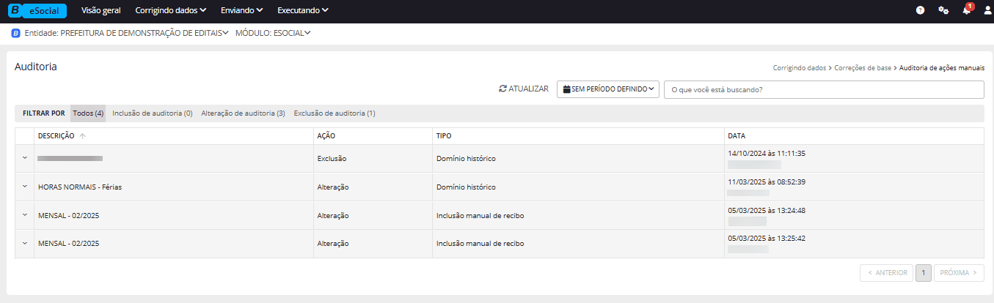Open the Módulo: eSocial selector
The image size is (994, 303).
(x=273, y=33)
